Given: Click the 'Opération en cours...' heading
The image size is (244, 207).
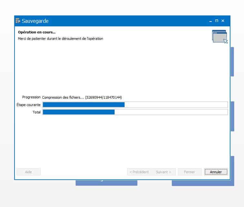Looking at the screenshot, I should coord(36,32).
